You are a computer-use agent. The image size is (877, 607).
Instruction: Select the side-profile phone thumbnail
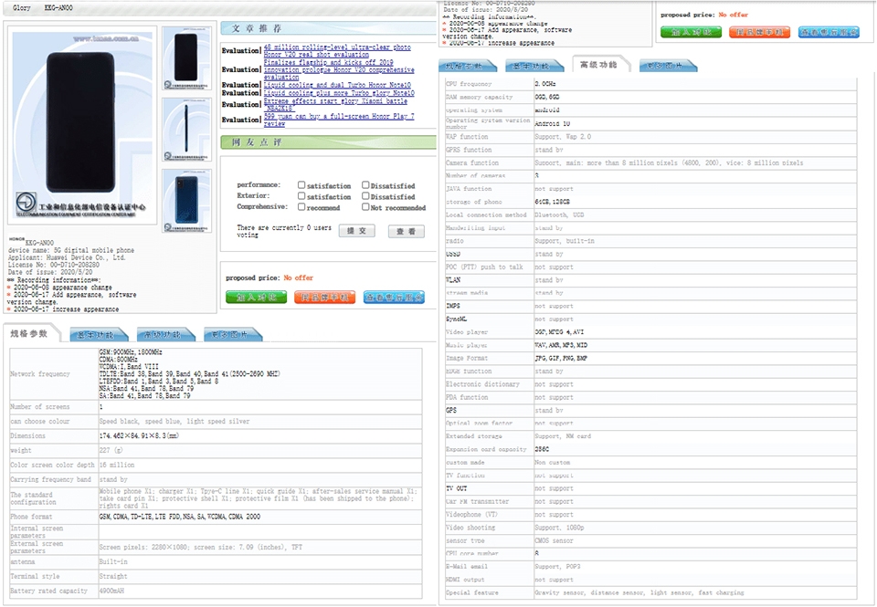[x=186, y=130]
